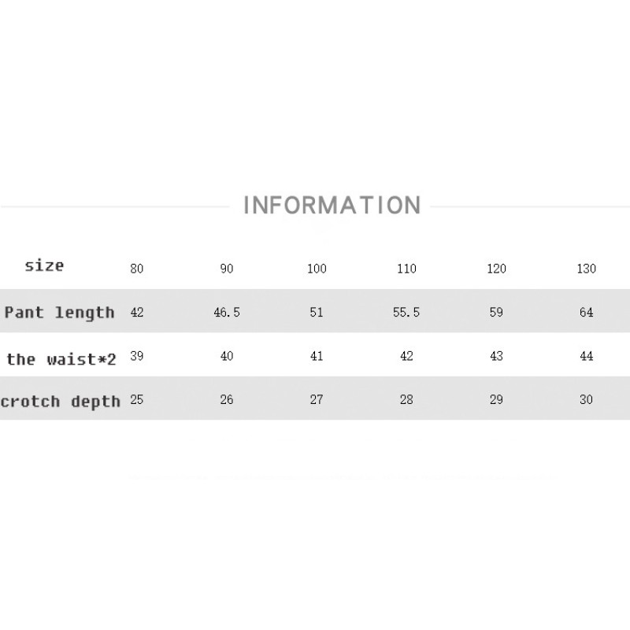Click size 120 column header
Viewport: 630px width, 630px height.
(x=496, y=269)
